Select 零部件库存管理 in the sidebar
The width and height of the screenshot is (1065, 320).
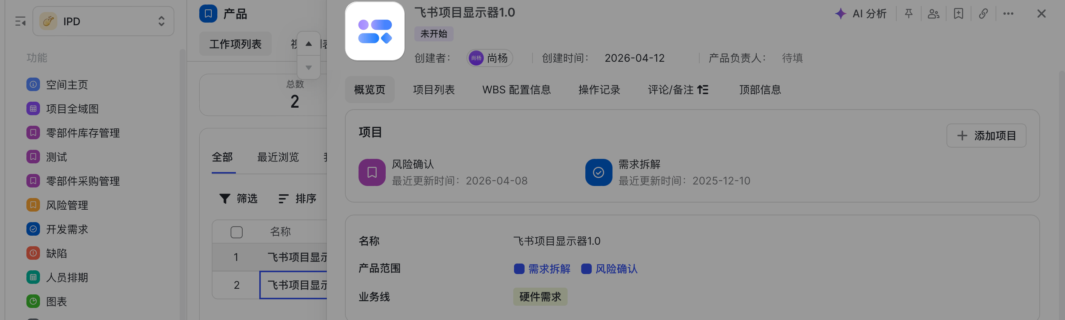(x=83, y=133)
